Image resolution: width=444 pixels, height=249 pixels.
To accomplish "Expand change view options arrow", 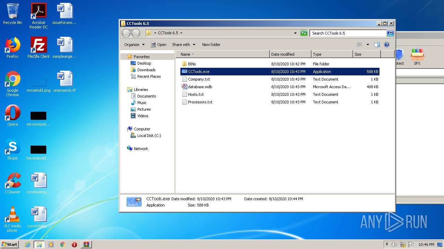I will (368, 45).
